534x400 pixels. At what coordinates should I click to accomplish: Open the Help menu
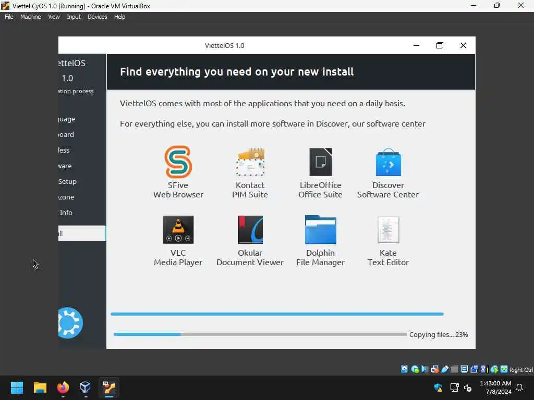(119, 17)
